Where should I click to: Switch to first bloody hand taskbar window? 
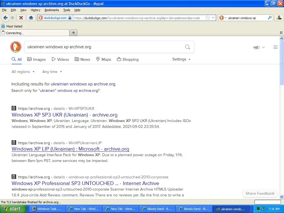tap(157, 209)
